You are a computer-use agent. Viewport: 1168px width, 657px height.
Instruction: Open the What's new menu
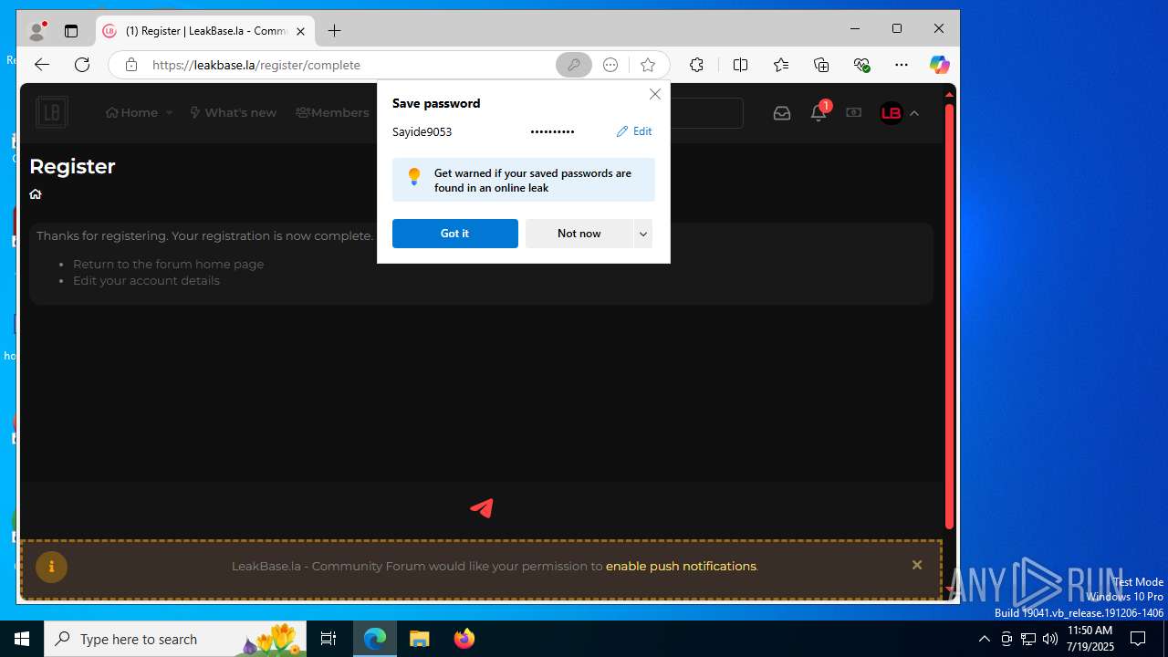[x=233, y=113]
